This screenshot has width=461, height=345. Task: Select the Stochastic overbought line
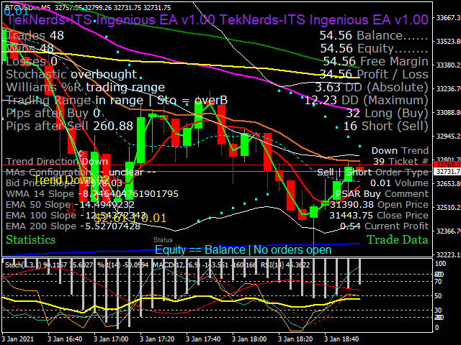tap(71, 75)
